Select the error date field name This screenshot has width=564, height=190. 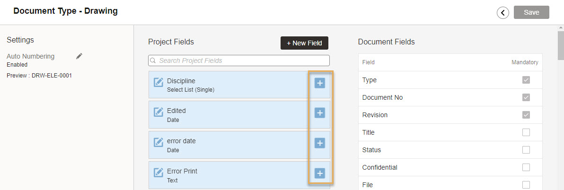(x=181, y=141)
